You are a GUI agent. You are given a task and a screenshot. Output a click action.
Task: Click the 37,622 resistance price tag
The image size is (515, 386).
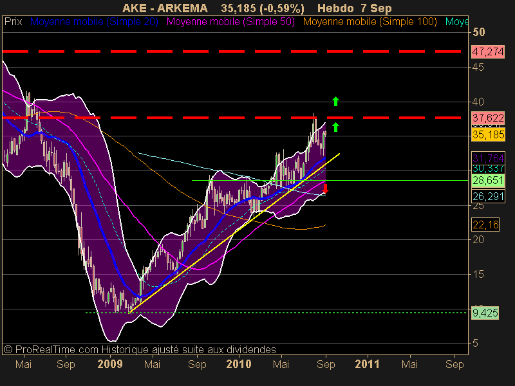tap(488, 118)
